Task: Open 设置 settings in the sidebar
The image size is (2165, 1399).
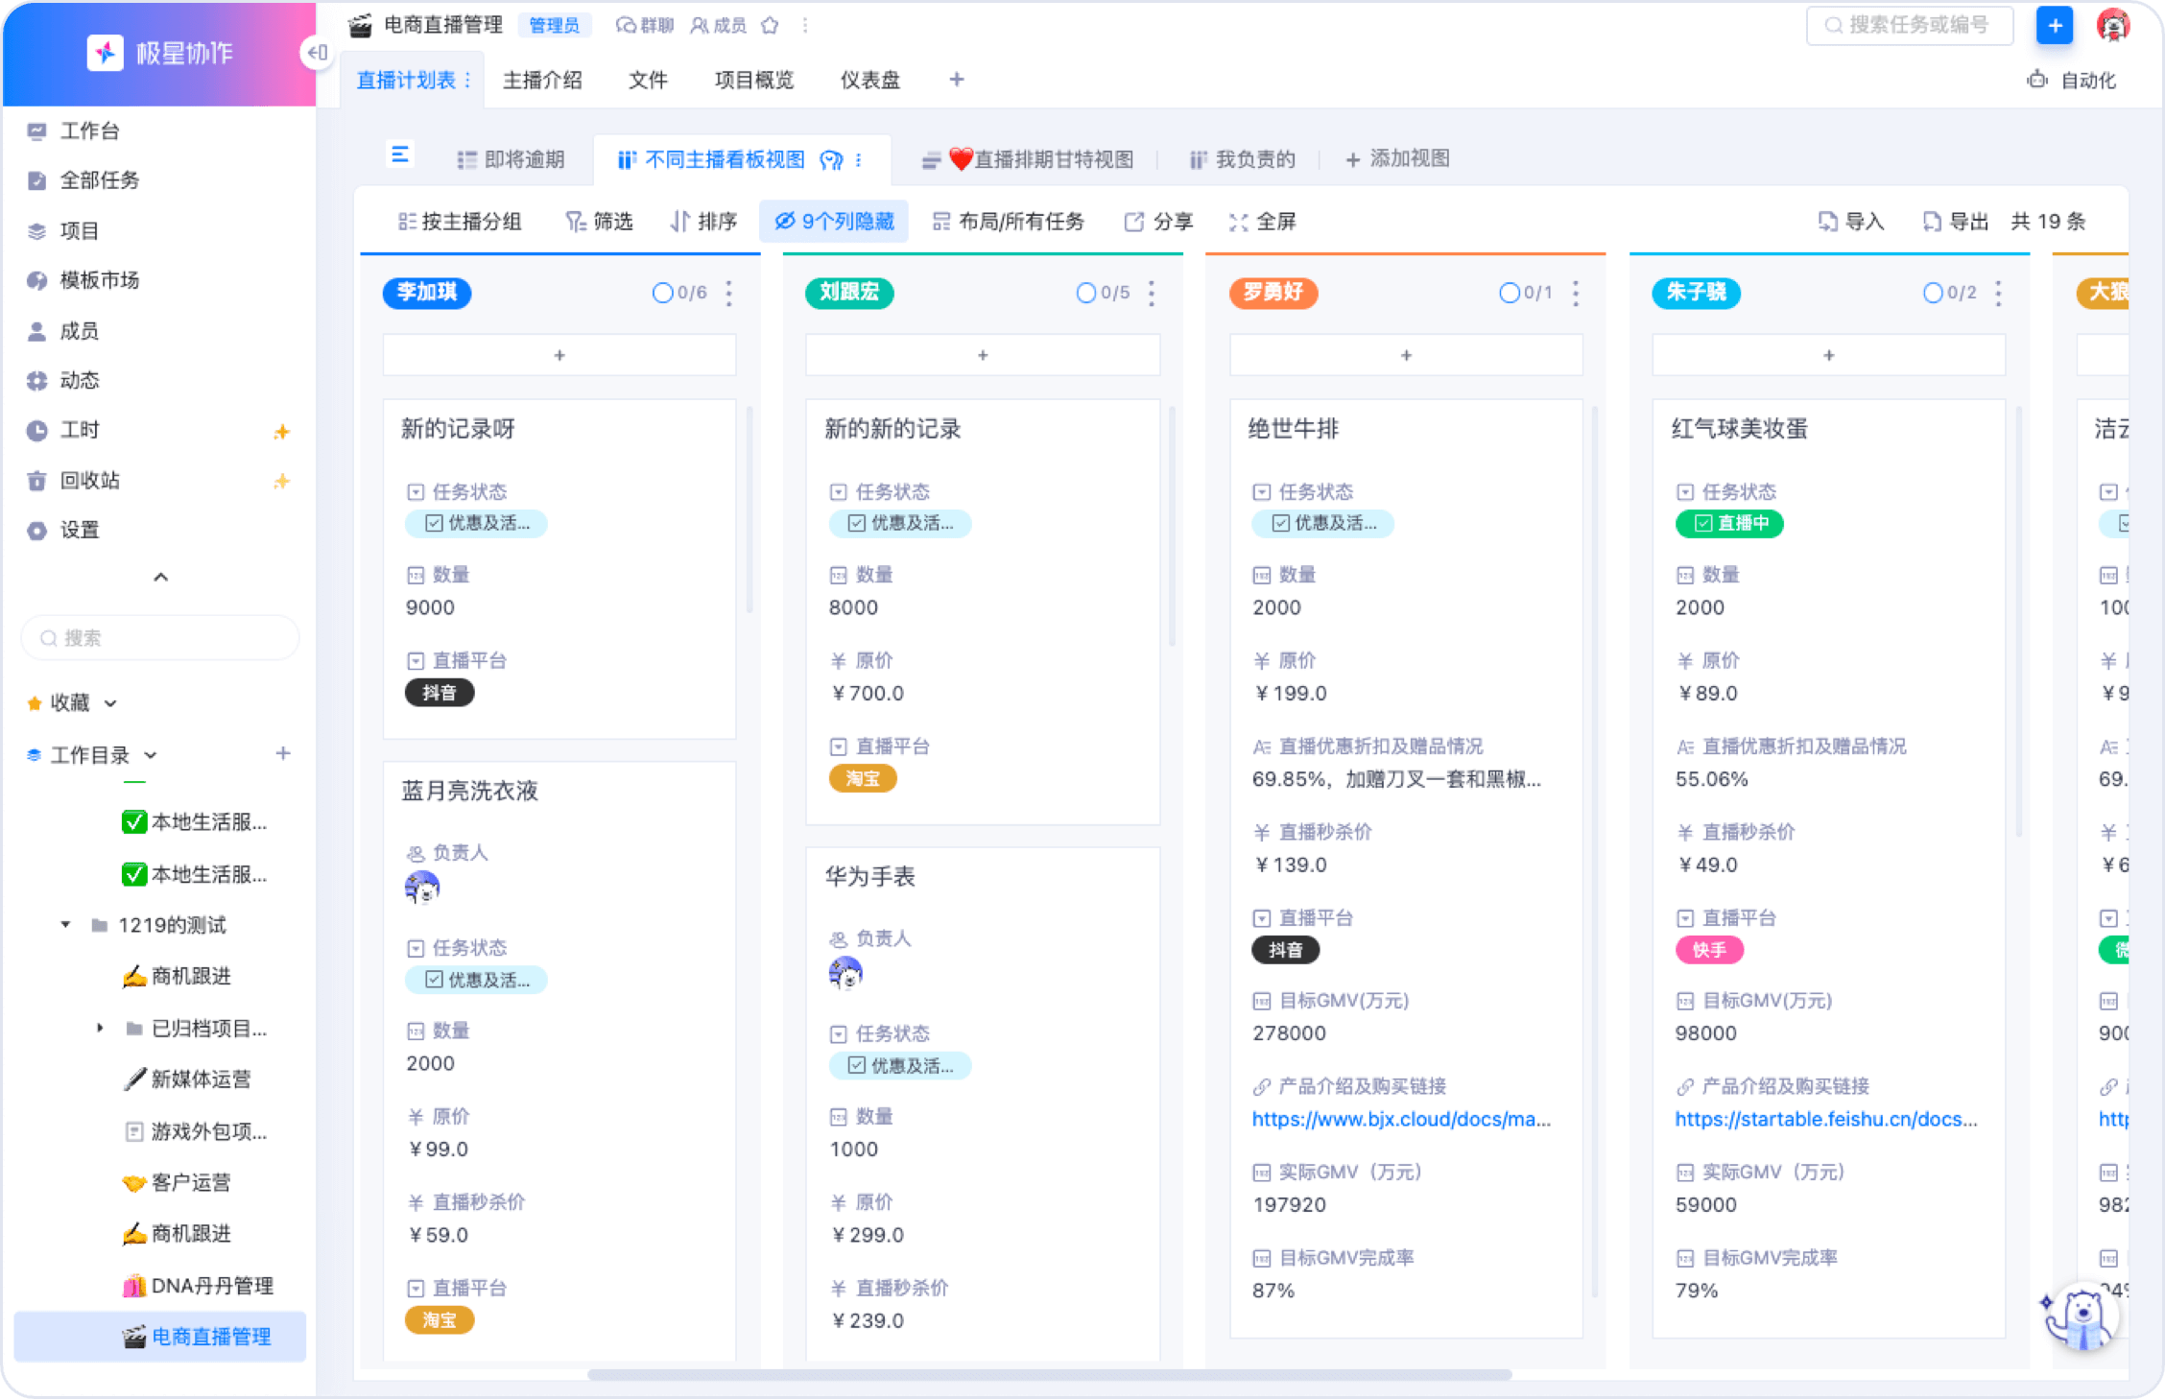Action: click(79, 531)
